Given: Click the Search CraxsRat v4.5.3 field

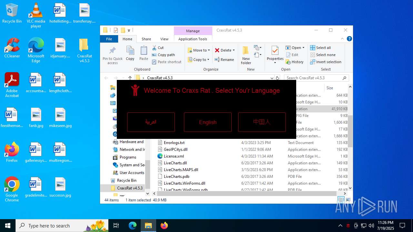Looking at the screenshot, I should pos(316,78).
